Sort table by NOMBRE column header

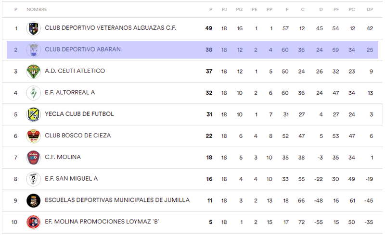37,9
